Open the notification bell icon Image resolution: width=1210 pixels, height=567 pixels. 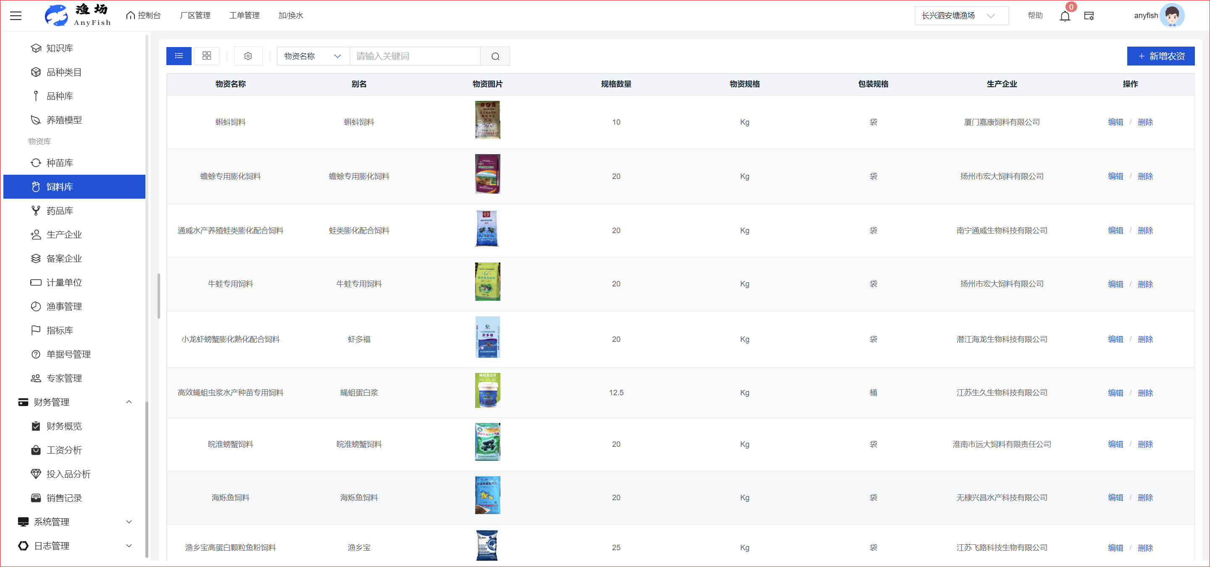click(1064, 16)
